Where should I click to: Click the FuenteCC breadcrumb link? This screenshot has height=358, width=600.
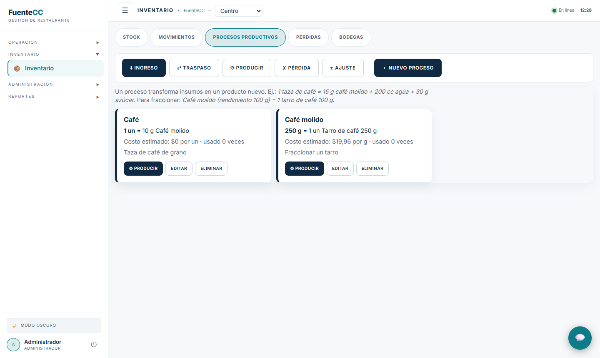[194, 11]
